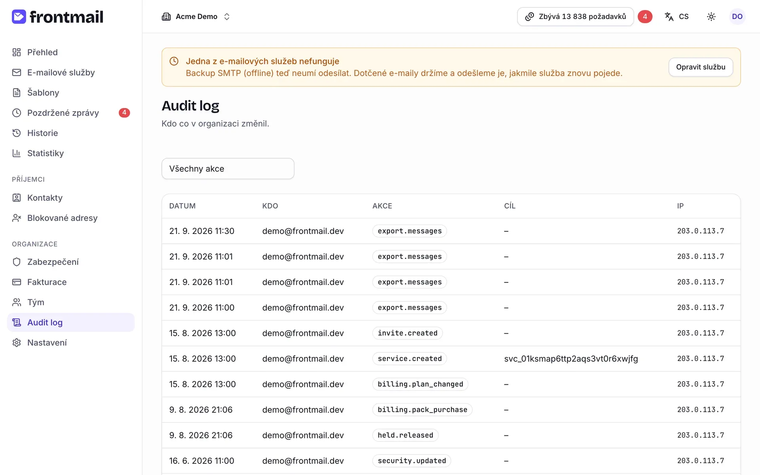Click the red notification badge in header
Screen dimensions: 760x475
(645, 17)
